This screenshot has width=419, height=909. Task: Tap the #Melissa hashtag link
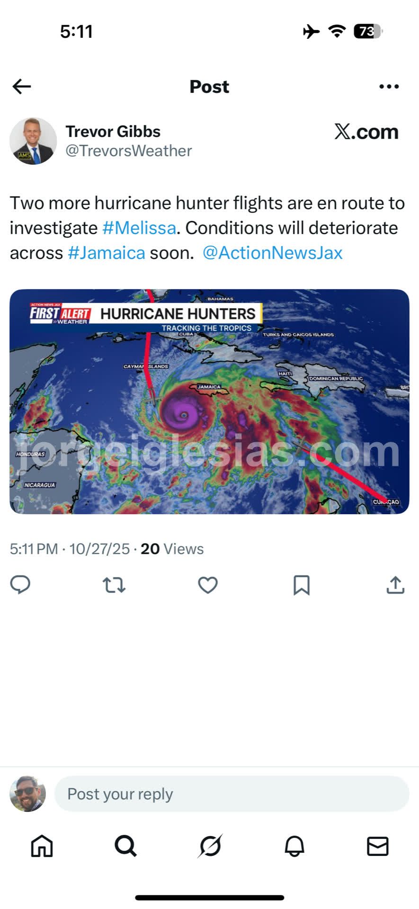[139, 228]
